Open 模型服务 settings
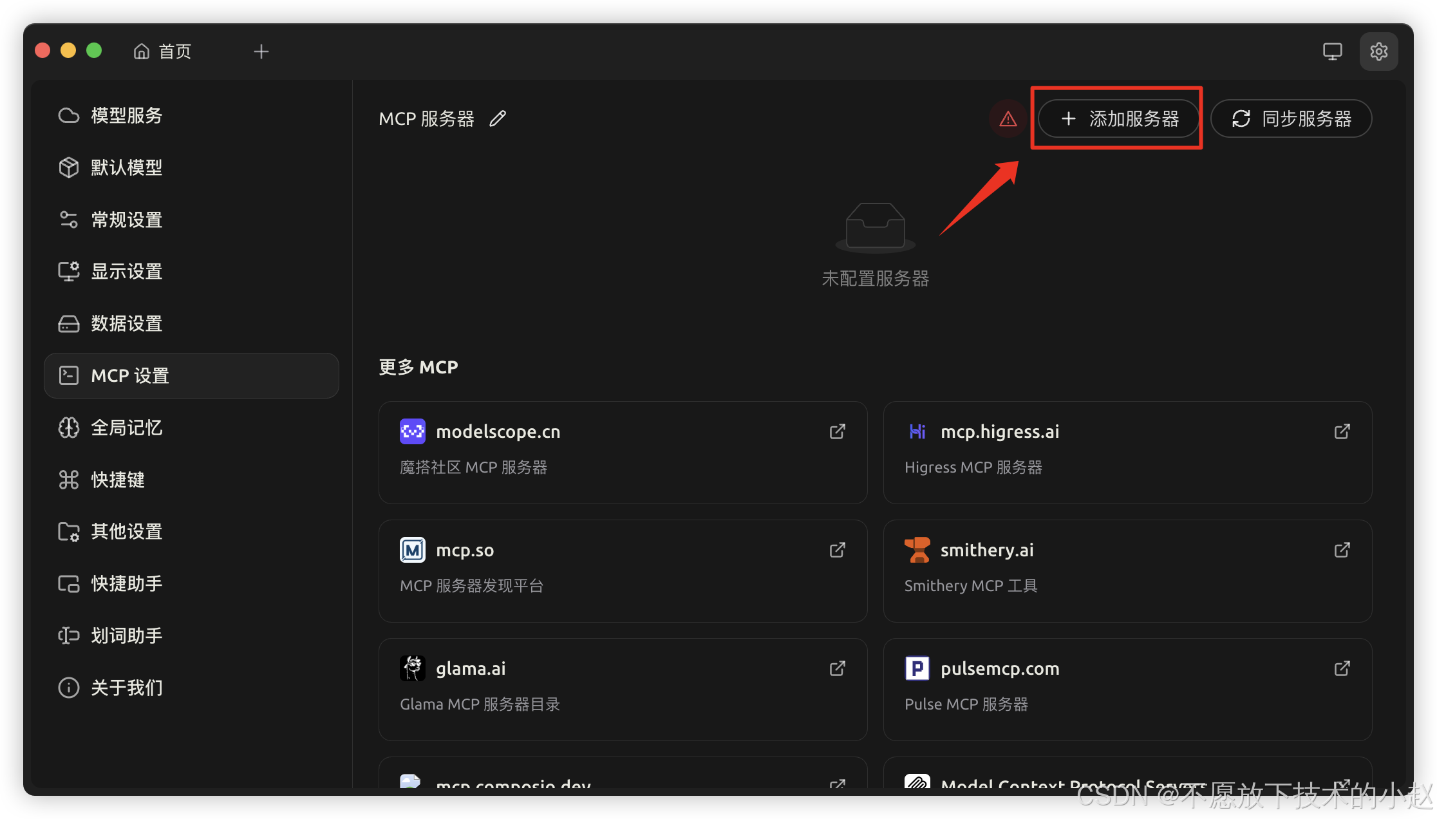 191,116
